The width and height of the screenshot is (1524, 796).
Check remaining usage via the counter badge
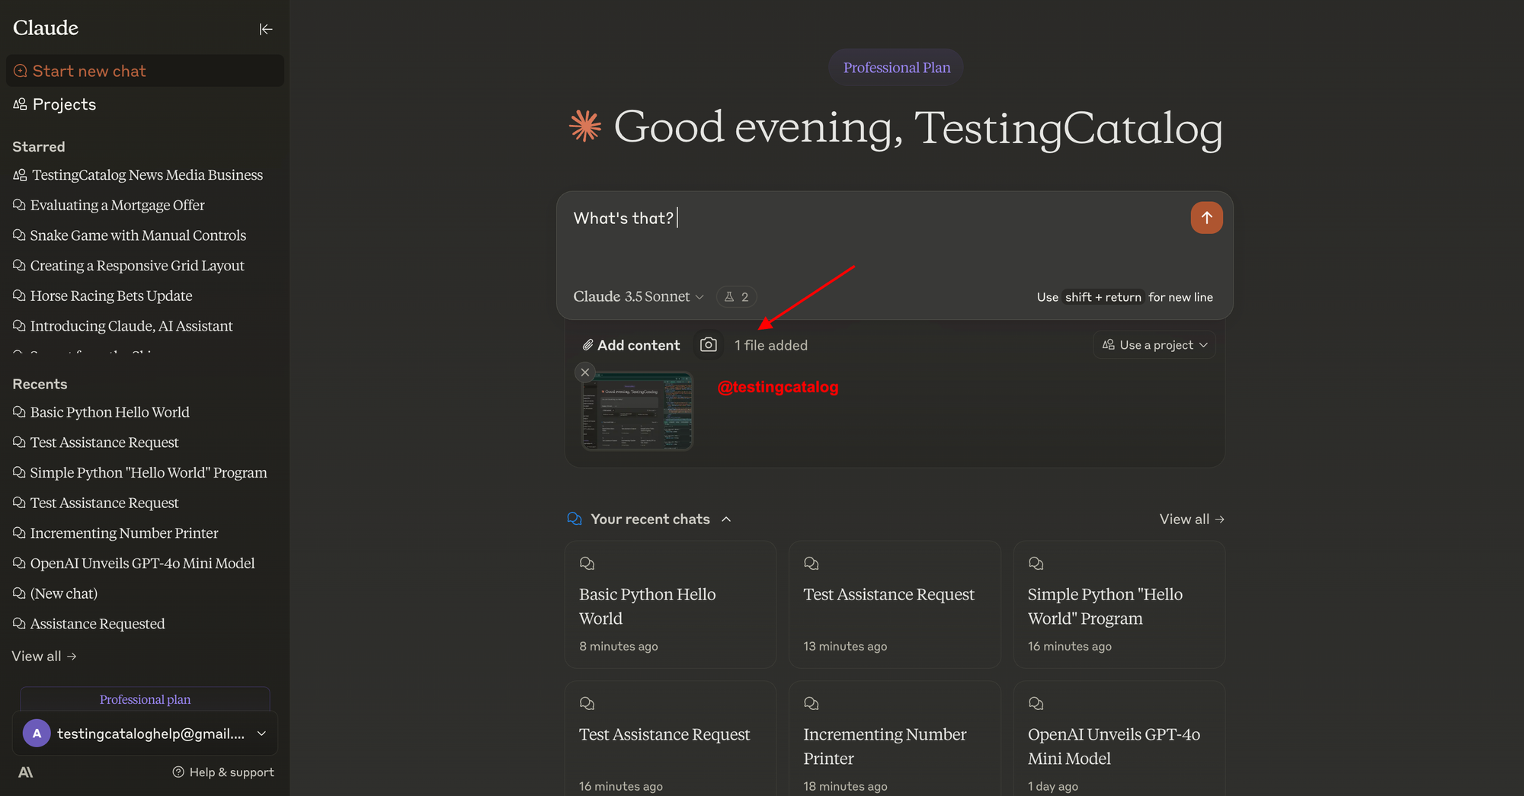(736, 296)
